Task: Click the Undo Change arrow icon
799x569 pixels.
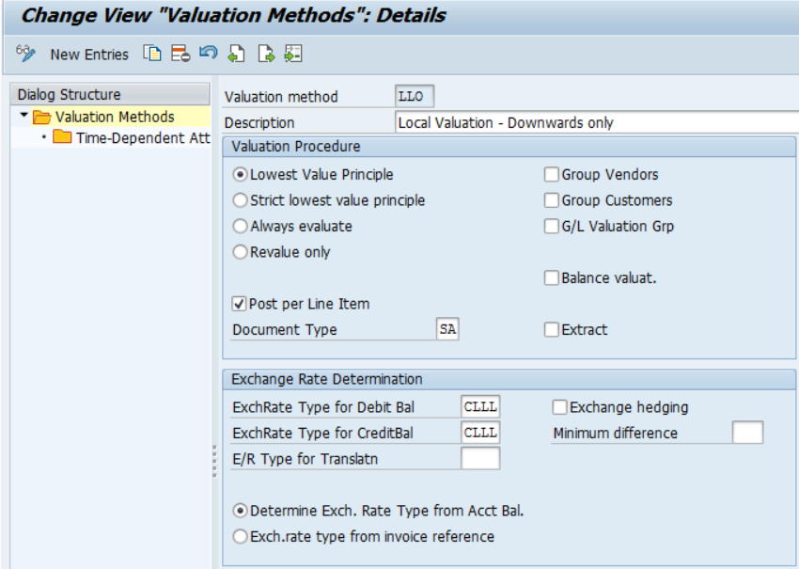Action: (209, 54)
